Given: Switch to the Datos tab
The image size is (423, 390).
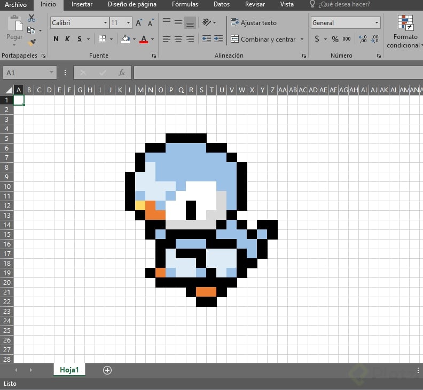Looking at the screenshot, I should click(222, 4).
